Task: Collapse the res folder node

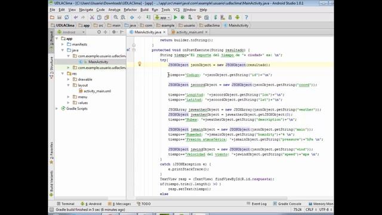Action: (x=63, y=73)
